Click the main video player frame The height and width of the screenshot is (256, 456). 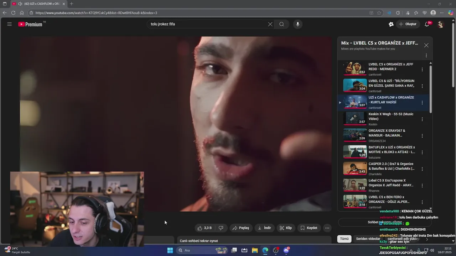click(x=176, y=124)
